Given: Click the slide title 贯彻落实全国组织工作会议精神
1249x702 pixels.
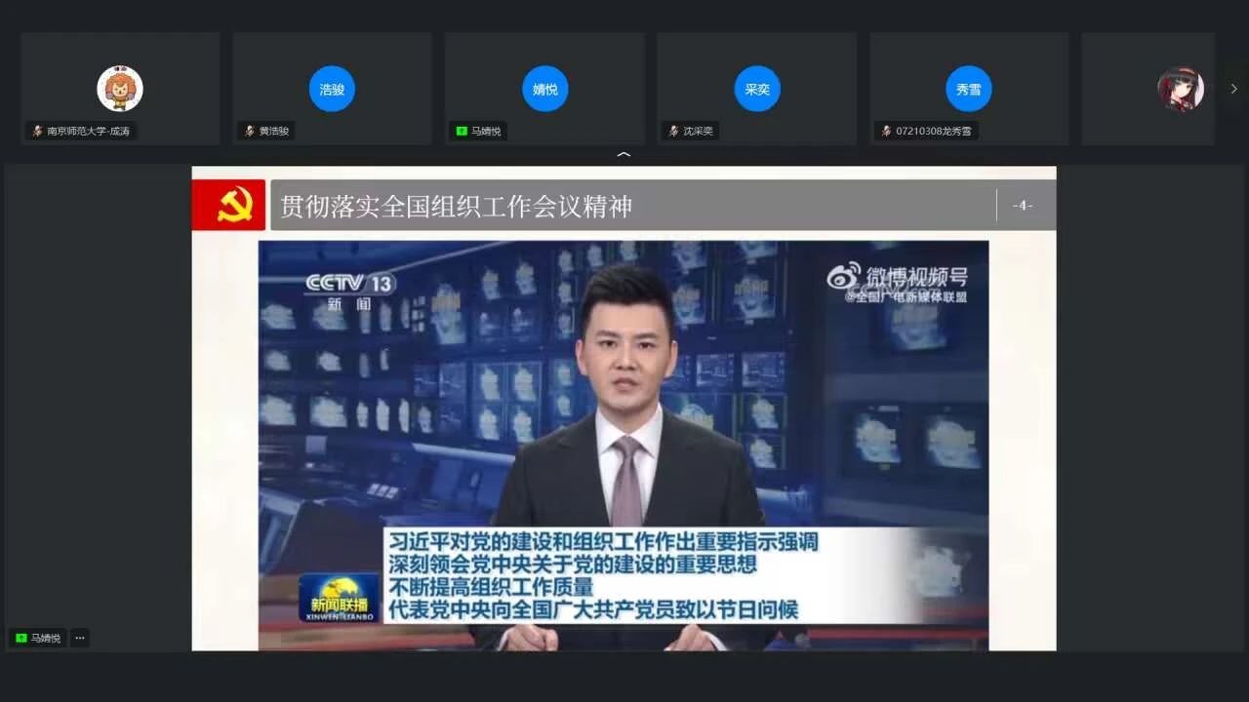Looking at the screenshot, I should [457, 206].
